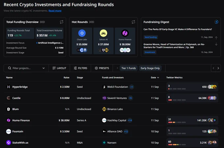Click the Alliance DAO investor icon
Viewport: 224px width, 148px height.
pos(104,132)
